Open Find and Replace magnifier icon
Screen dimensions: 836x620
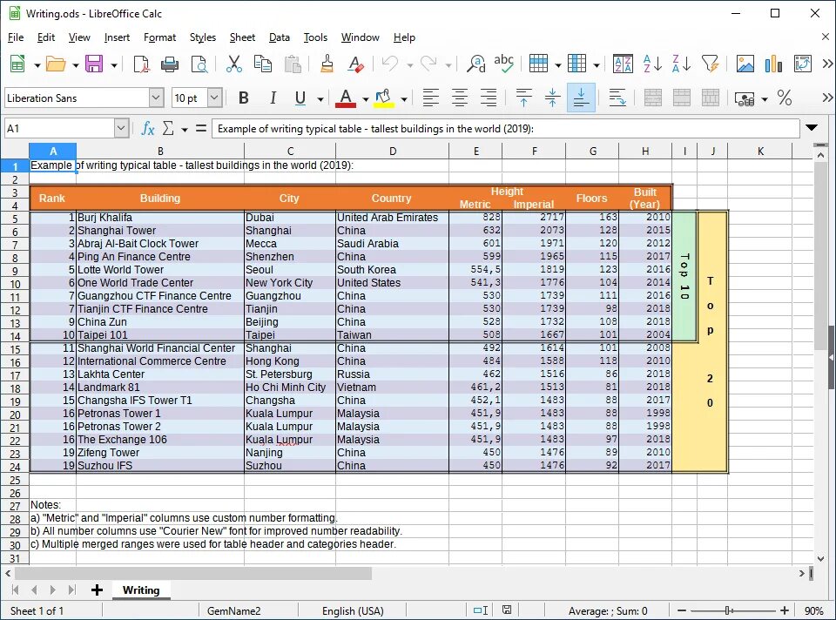point(475,64)
